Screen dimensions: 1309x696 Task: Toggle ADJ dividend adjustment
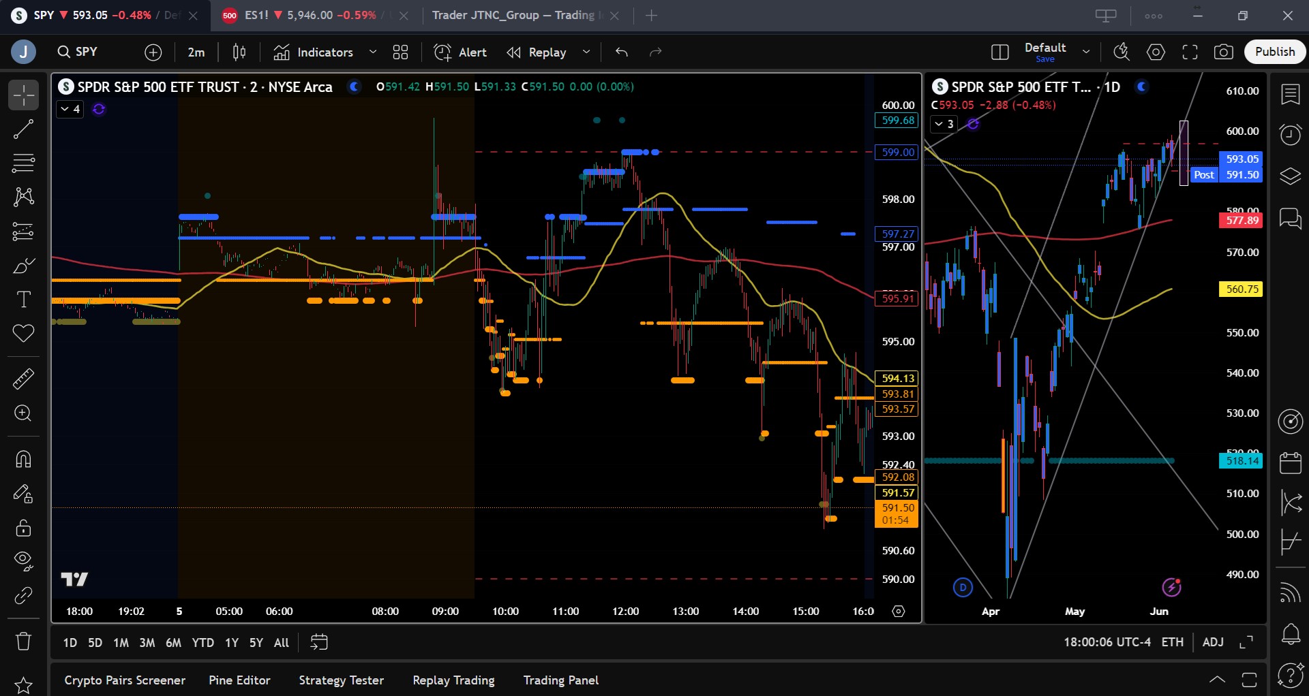(1213, 642)
